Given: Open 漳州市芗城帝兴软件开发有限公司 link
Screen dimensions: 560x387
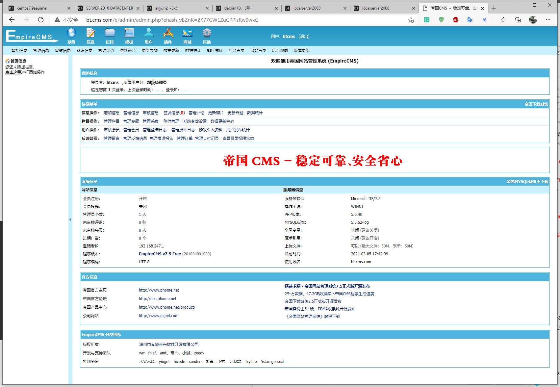Looking at the screenshot, I should 169,345.
